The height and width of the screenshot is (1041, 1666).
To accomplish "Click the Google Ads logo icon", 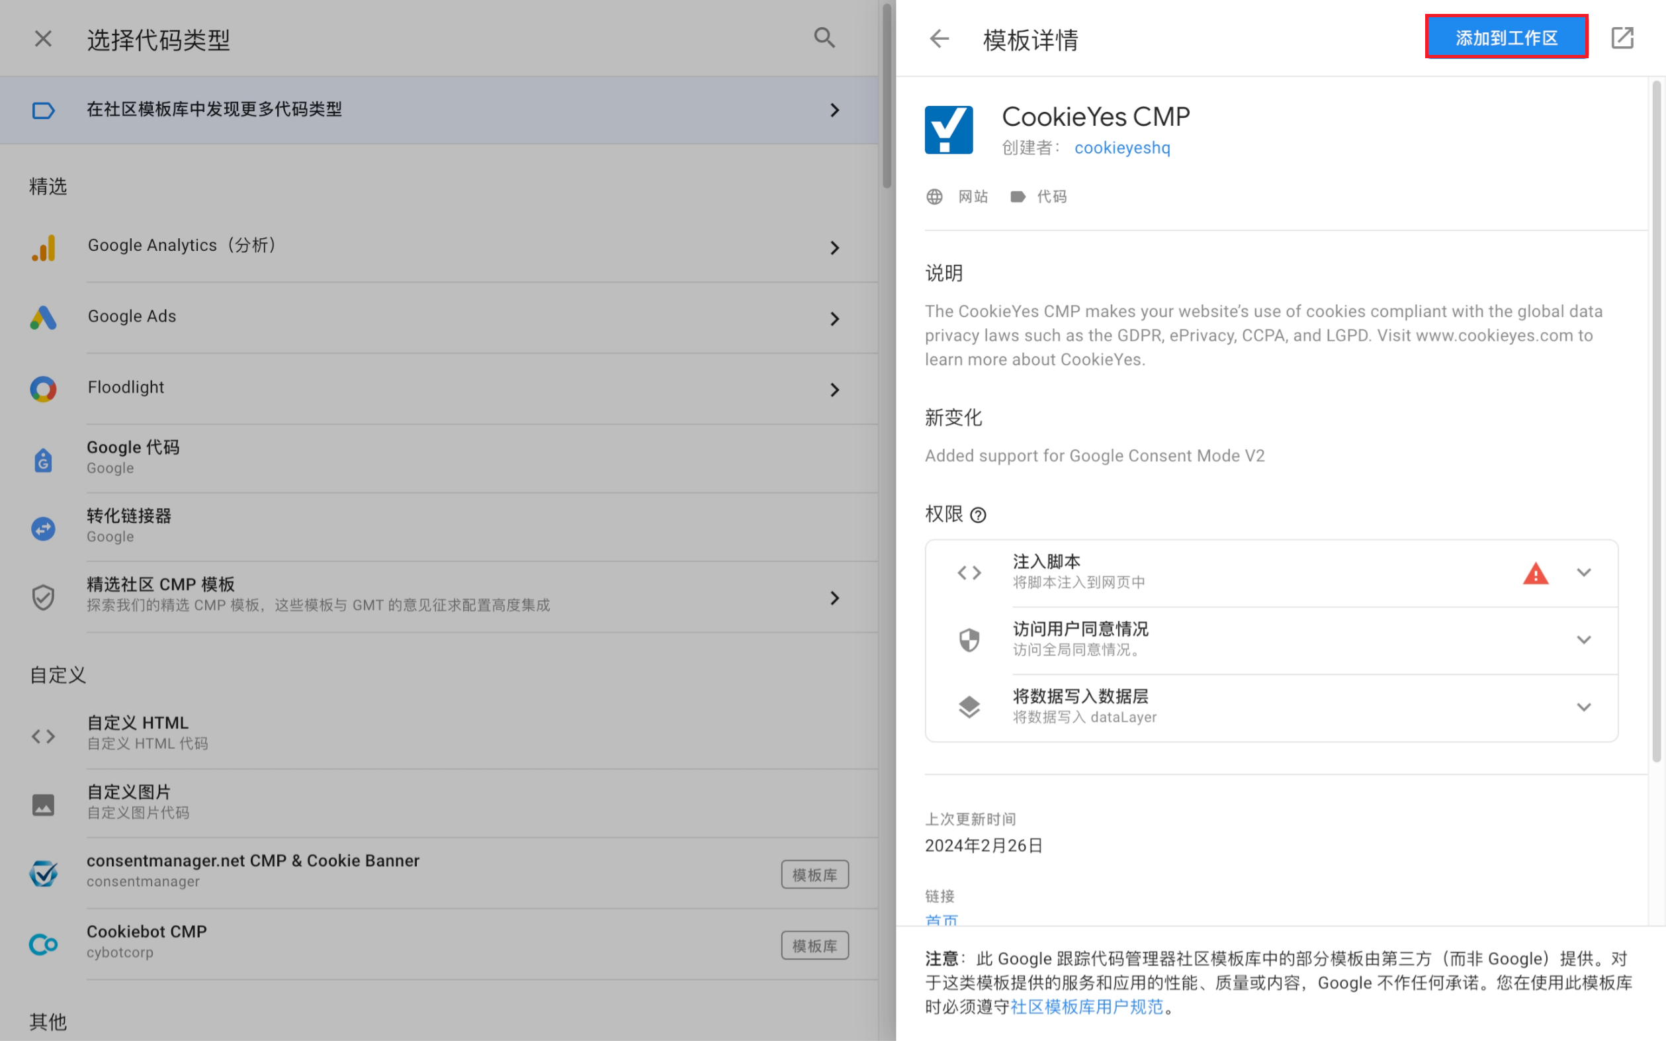I will 44,318.
